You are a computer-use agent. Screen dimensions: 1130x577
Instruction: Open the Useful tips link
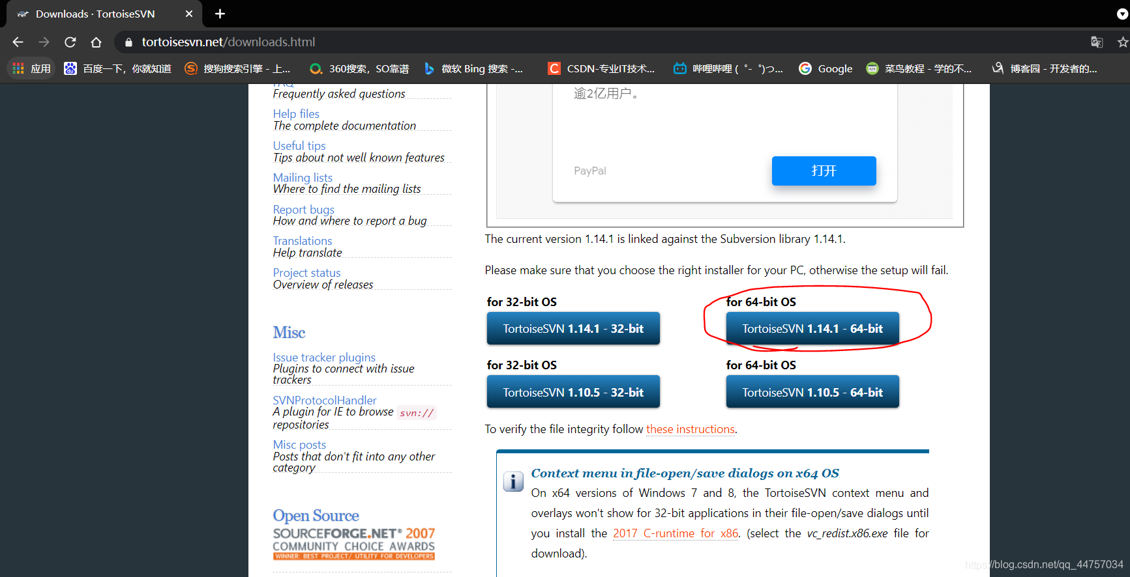tap(299, 146)
